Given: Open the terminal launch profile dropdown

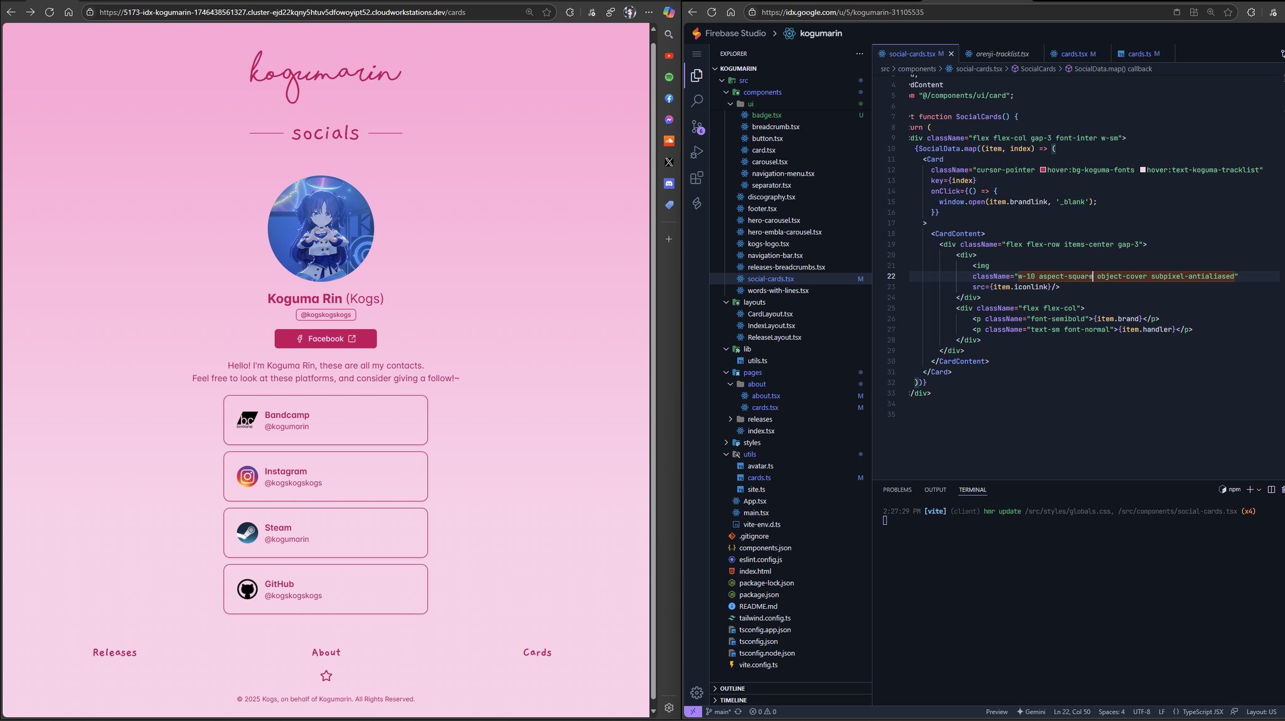Looking at the screenshot, I should pyautogui.click(x=1259, y=490).
